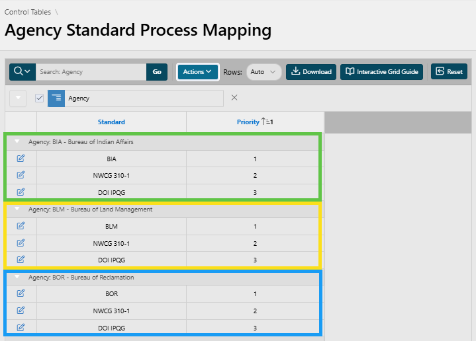Screen dimensions: 476x341
Task: Edit NWCG 310-1 row under BIA agency
Action: coord(21,175)
